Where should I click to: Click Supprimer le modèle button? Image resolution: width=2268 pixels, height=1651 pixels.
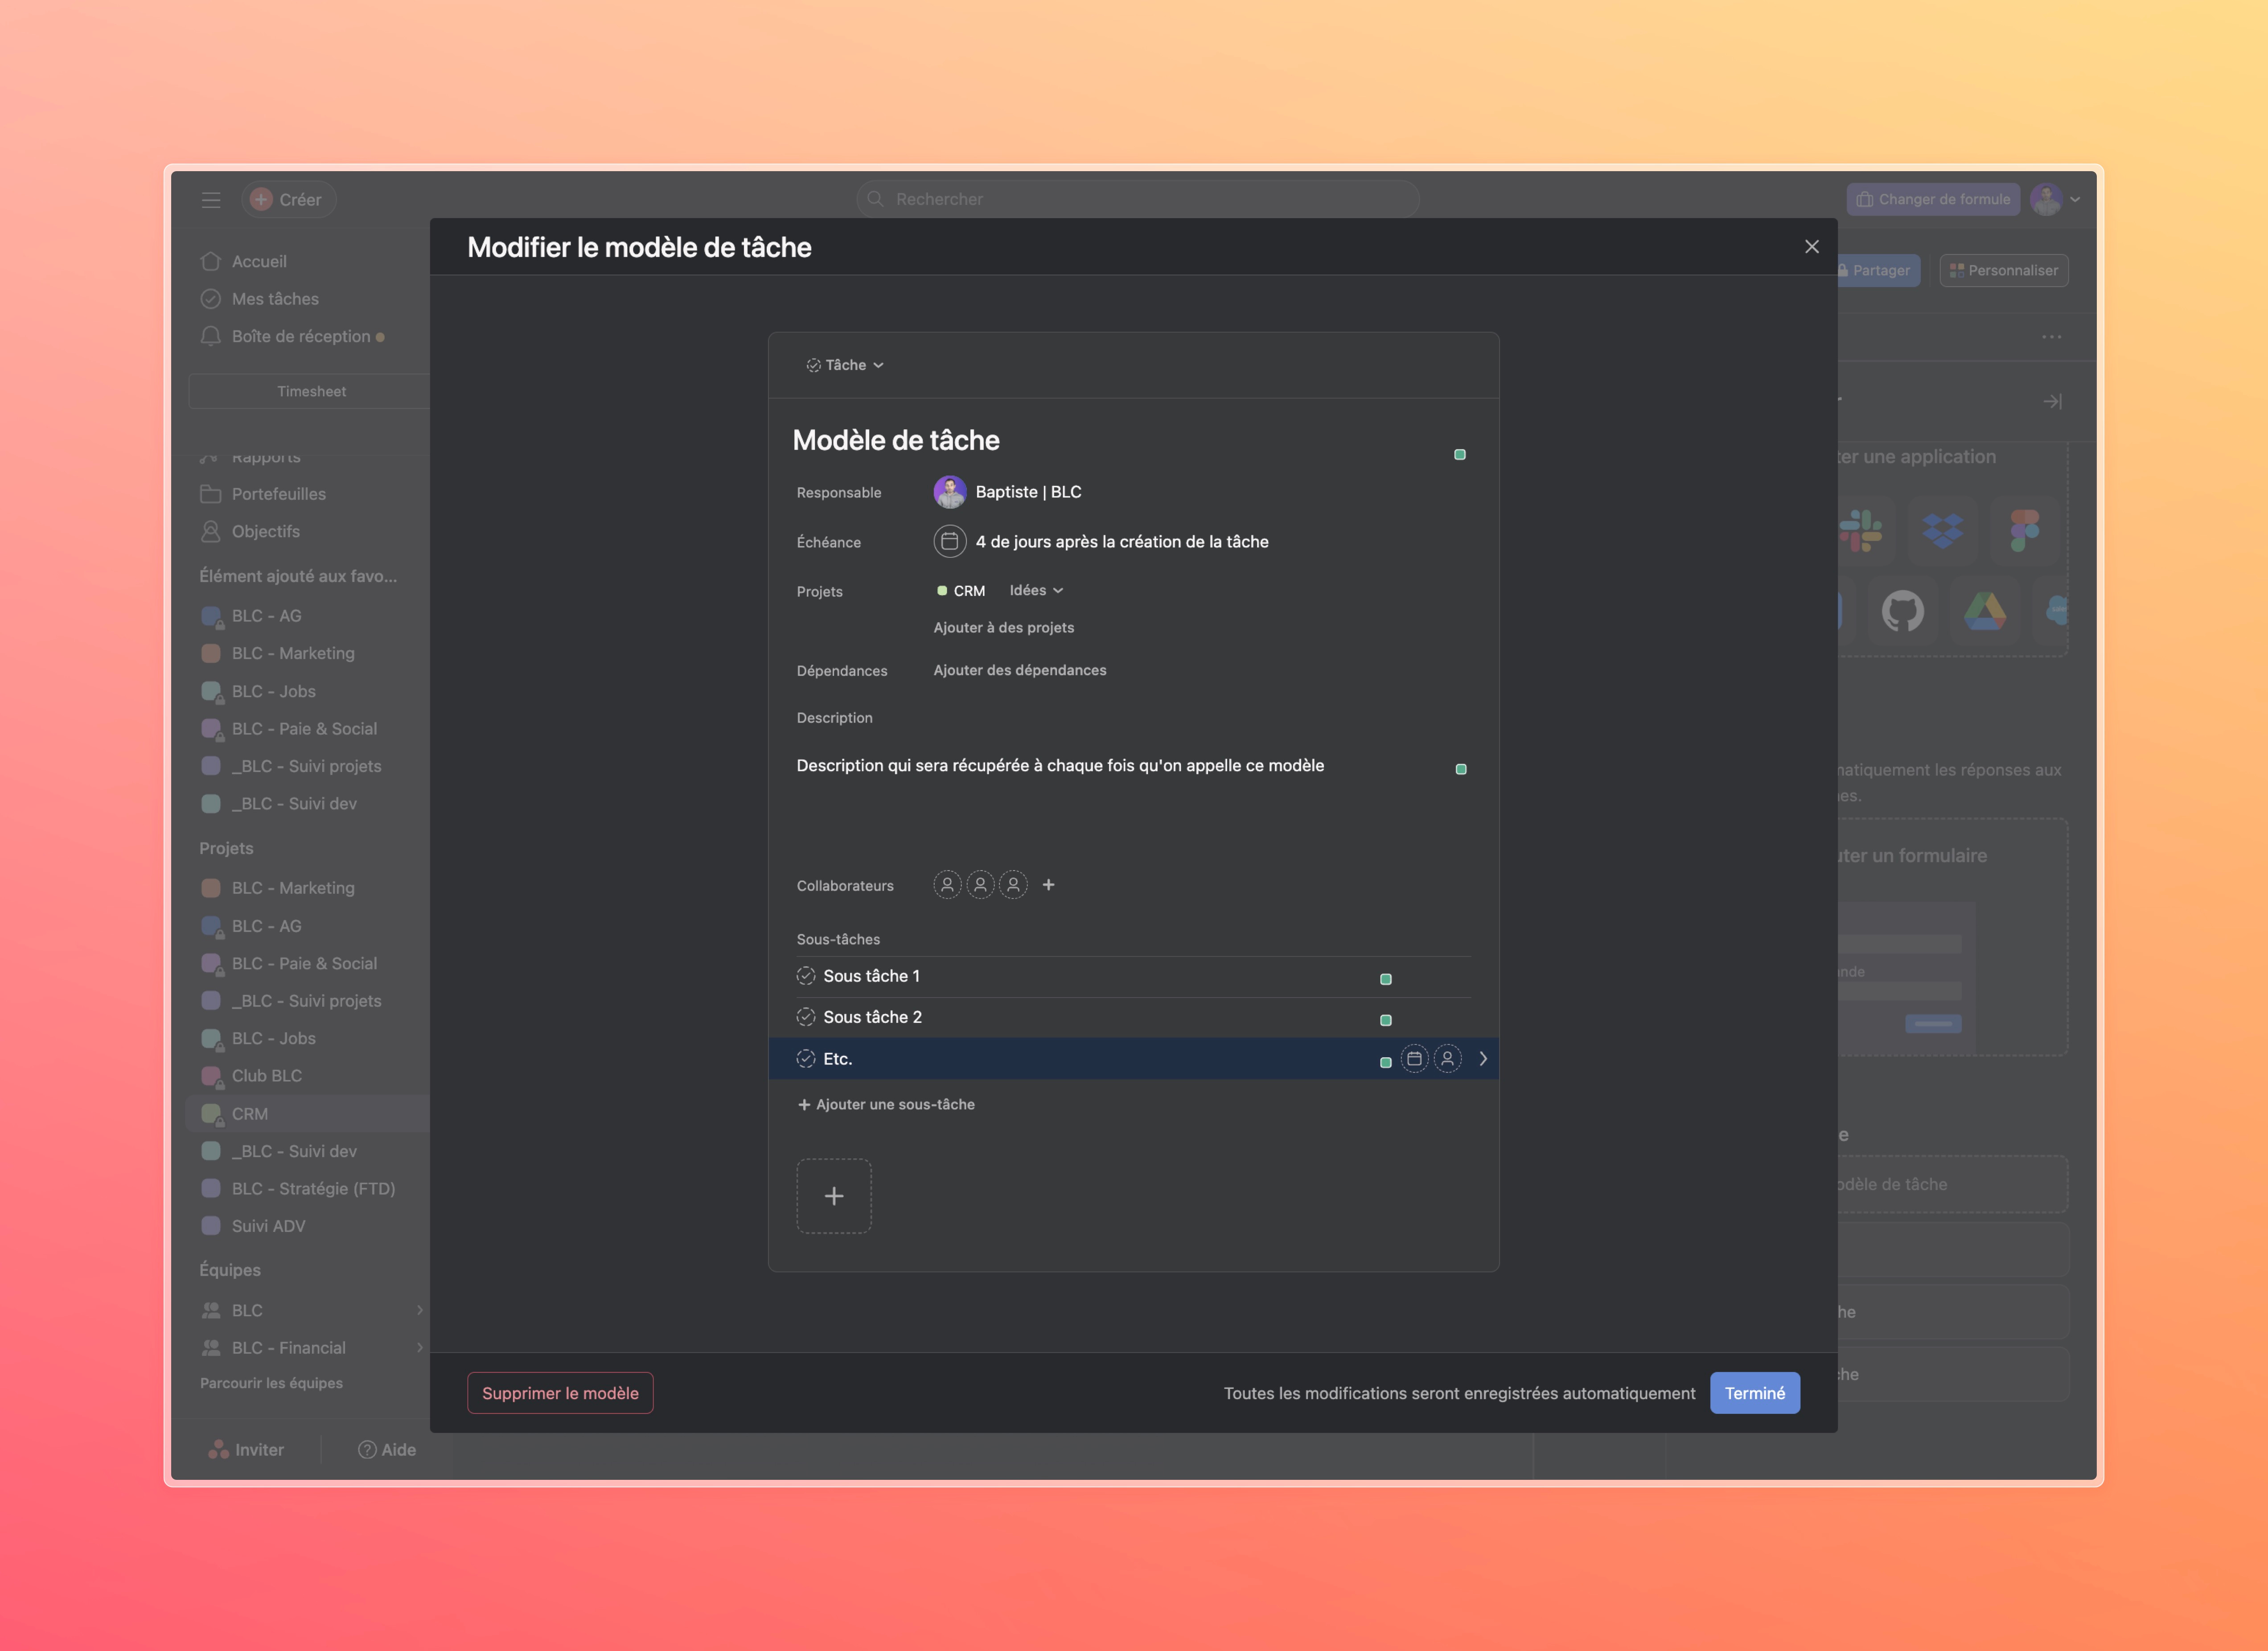pos(560,1393)
